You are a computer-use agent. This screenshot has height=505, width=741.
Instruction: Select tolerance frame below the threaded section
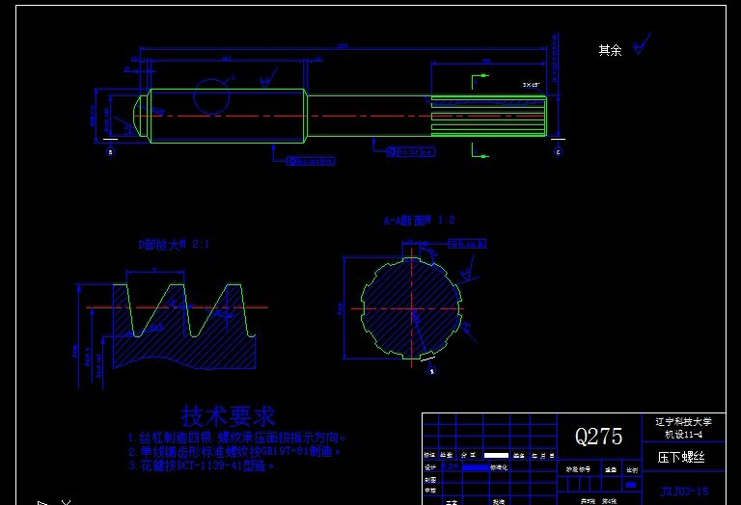(311, 161)
